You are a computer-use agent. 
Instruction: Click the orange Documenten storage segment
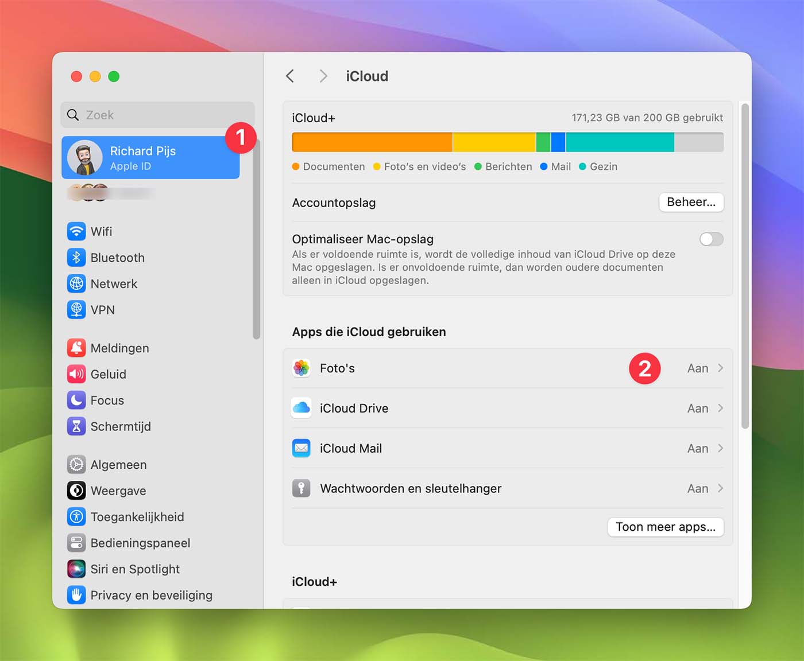(x=370, y=142)
